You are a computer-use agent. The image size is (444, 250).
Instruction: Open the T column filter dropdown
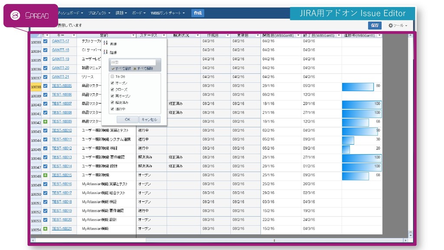[47, 36]
